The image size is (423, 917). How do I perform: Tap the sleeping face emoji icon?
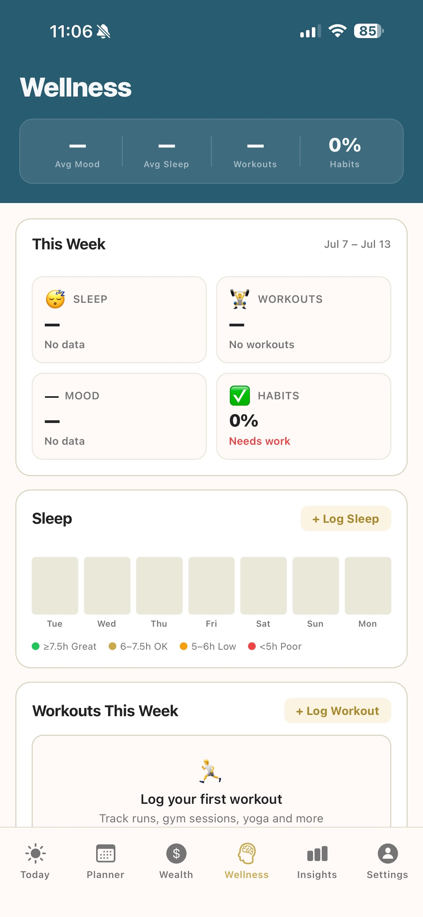(55, 299)
